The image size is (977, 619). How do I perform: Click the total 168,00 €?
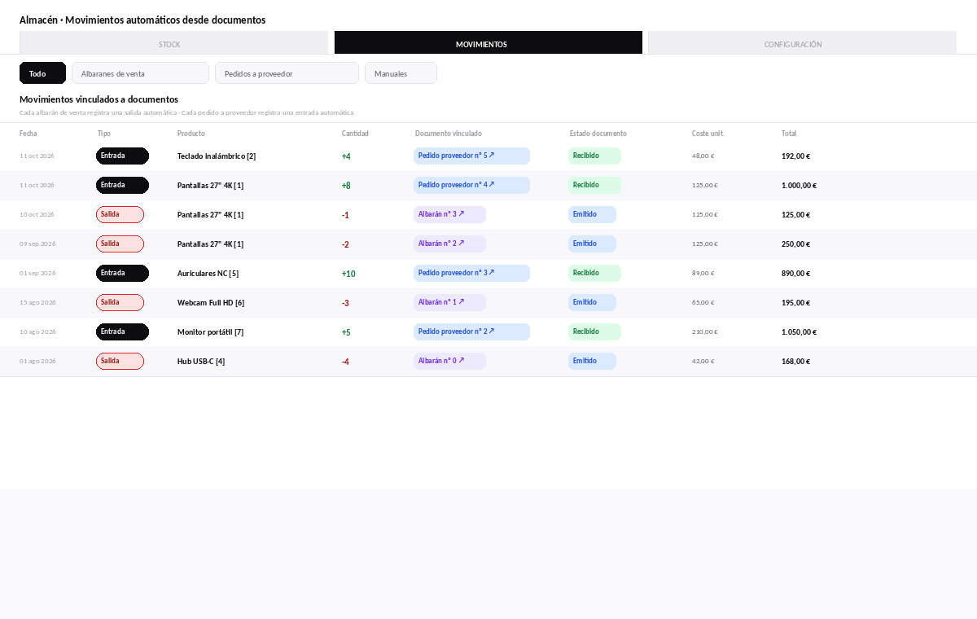pyautogui.click(x=795, y=362)
